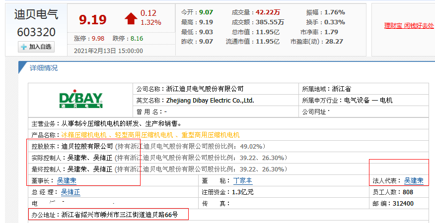Click the 今开 value 9.07

206,12
